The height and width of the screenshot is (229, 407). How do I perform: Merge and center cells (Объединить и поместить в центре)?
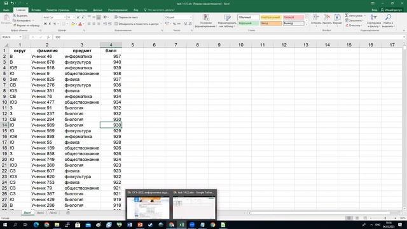(x=137, y=24)
